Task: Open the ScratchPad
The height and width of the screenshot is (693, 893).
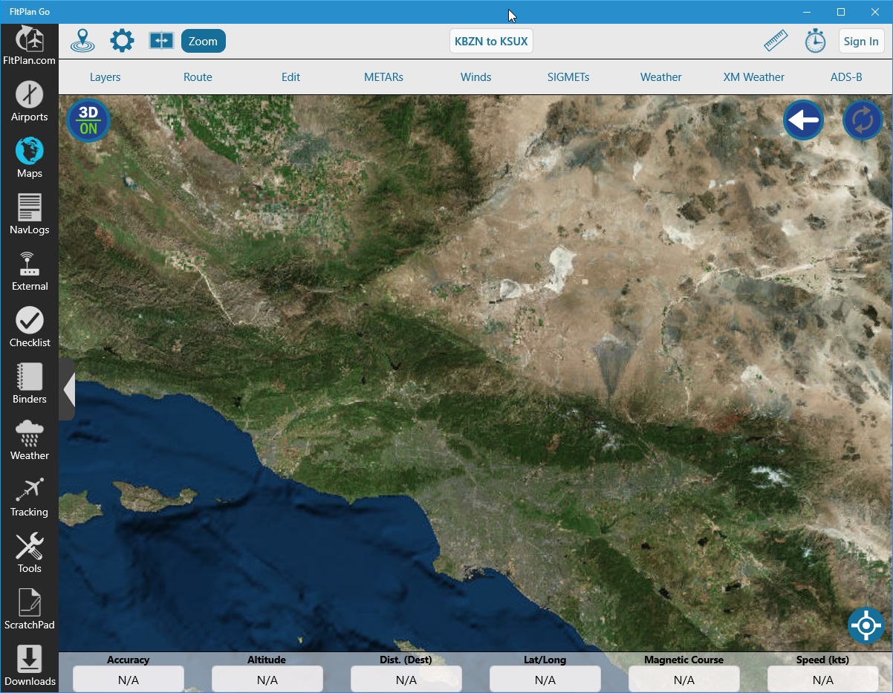Action: [x=29, y=610]
